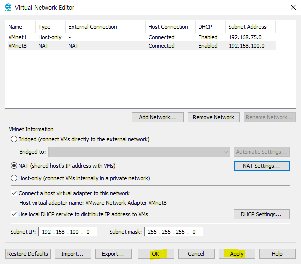Select the NAT radio button

[14, 166]
